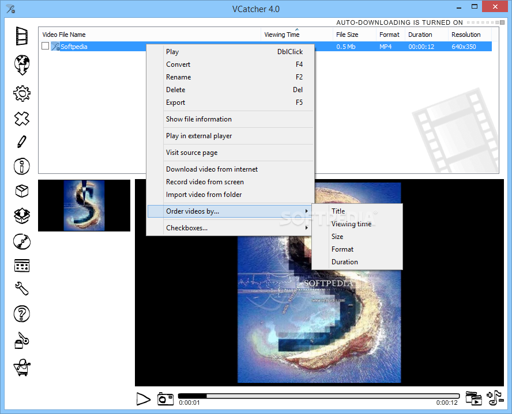Click the 00:00:12 duration cell
This screenshot has width=512, height=414.
pyautogui.click(x=421, y=47)
